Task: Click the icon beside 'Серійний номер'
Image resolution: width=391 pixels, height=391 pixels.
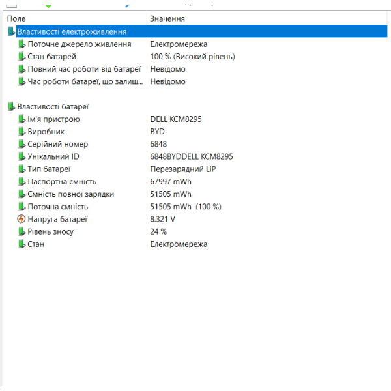Action: pyautogui.click(x=22, y=143)
